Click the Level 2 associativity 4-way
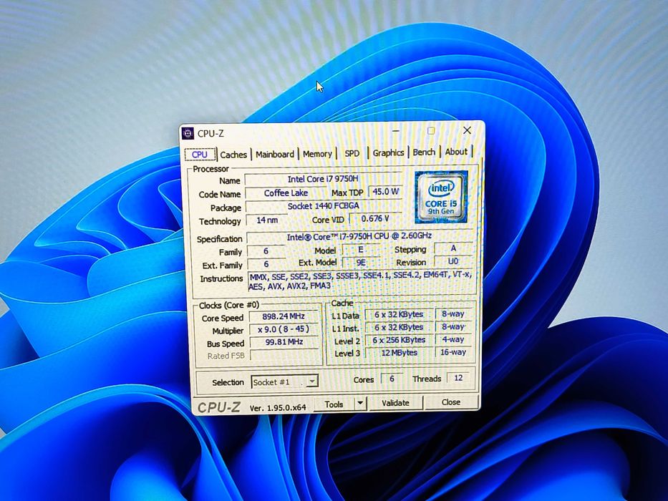The height and width of the screenshot is (501, 668). point(453,339)
